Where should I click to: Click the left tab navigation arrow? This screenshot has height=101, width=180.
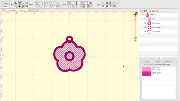2,11
